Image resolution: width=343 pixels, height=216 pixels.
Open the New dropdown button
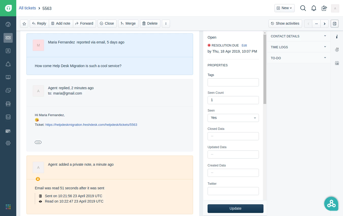tap(285, 8)
